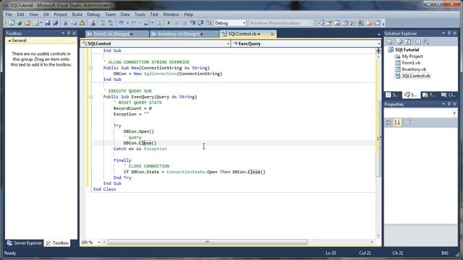This screenshot has width=463, height=260.
Task: Open the Edit menu
Action: tap(20, 14)
